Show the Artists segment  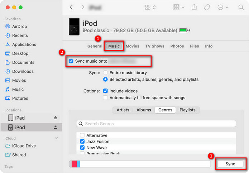123,110
